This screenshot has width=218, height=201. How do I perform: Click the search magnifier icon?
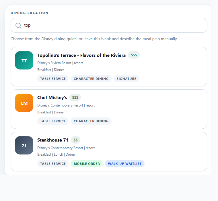18,26
